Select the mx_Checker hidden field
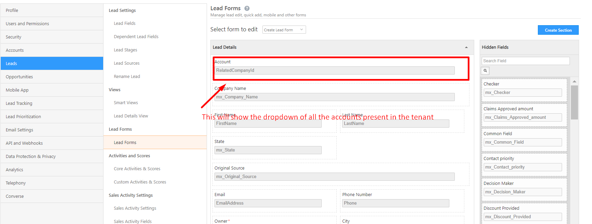592x224 pixels. tap(523, 93)
